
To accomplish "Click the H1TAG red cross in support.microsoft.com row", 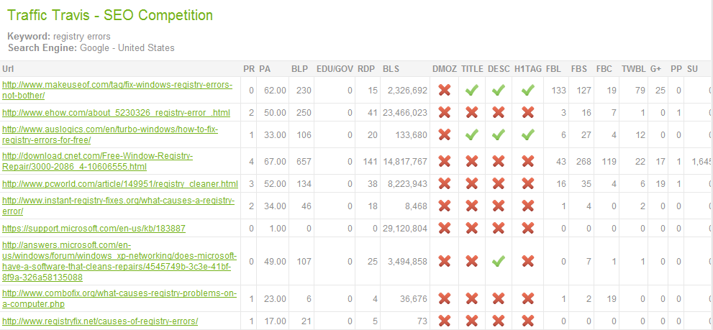I will (x=527, y=228).
